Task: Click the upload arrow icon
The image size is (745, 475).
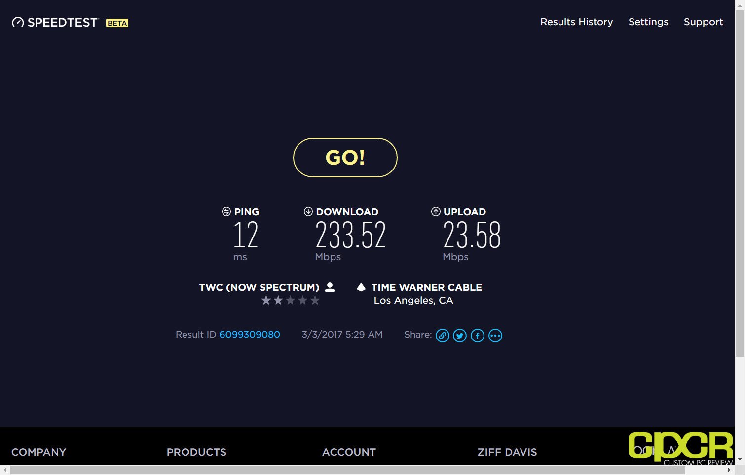Action: (436, 211)
